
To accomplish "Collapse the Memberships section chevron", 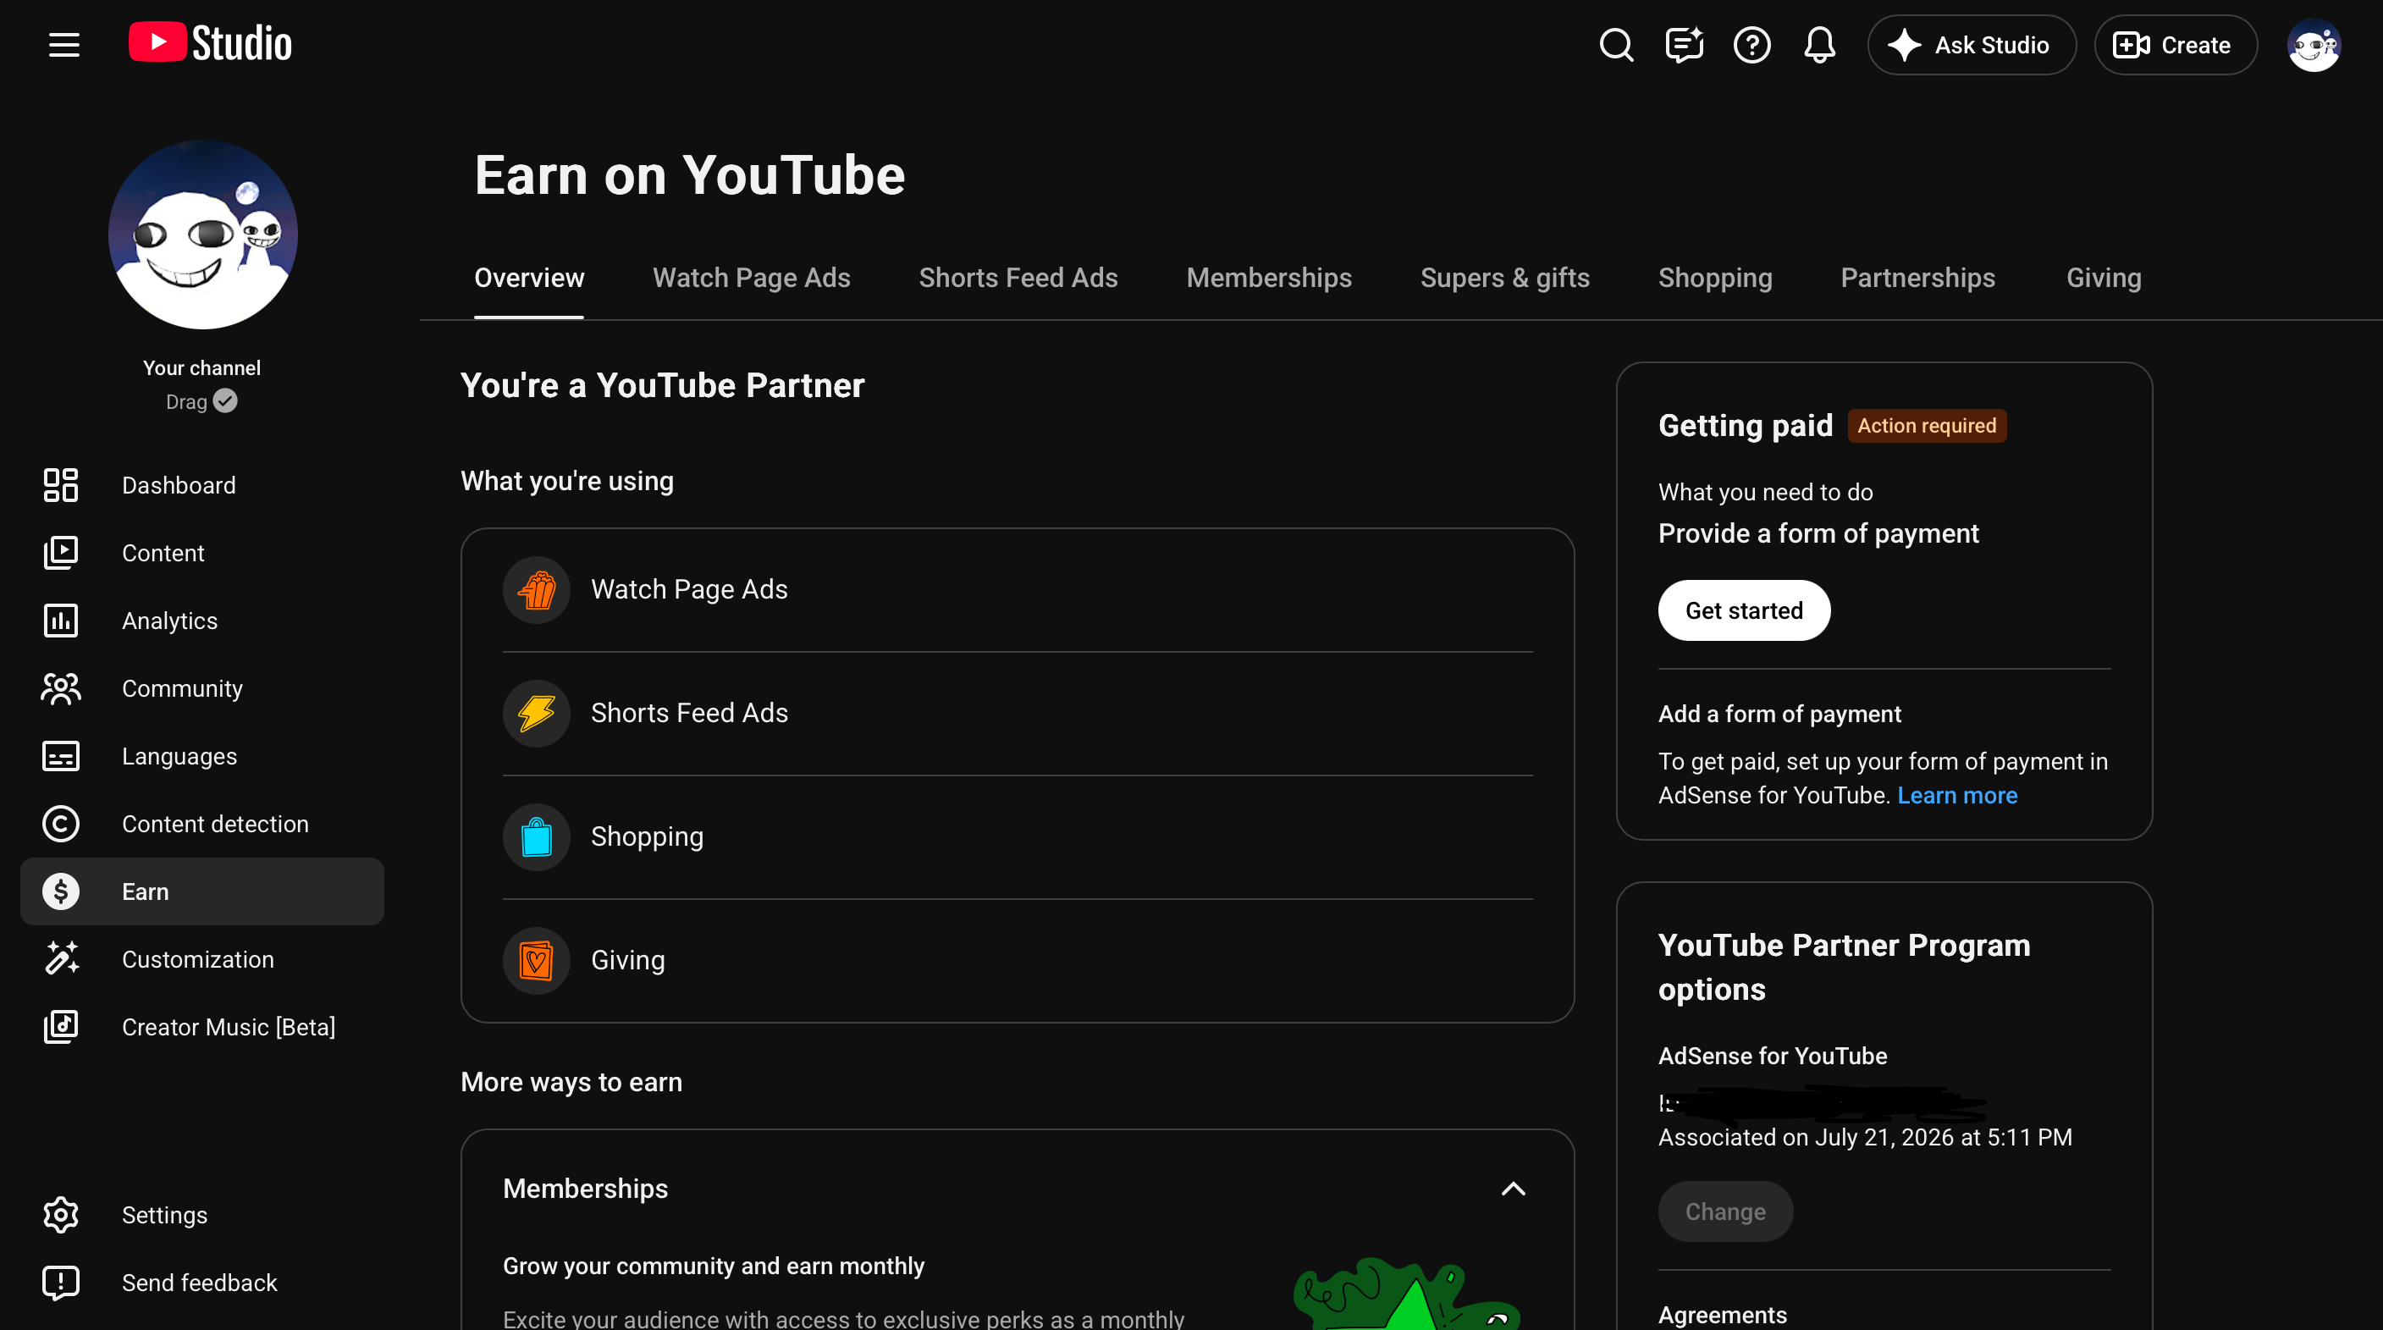I will click(1513, 1189).
